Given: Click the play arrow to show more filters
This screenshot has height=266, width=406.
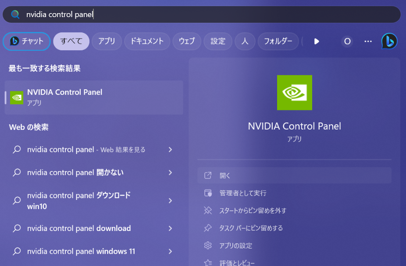Looking at the screenshot, I should (317, 41).
